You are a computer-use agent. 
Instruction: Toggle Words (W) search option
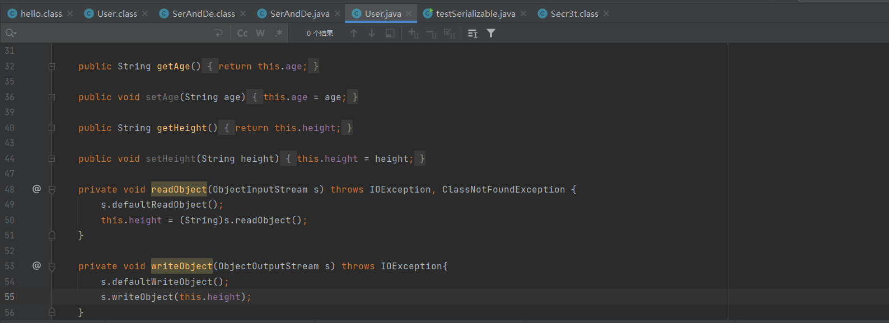(260, 34)
